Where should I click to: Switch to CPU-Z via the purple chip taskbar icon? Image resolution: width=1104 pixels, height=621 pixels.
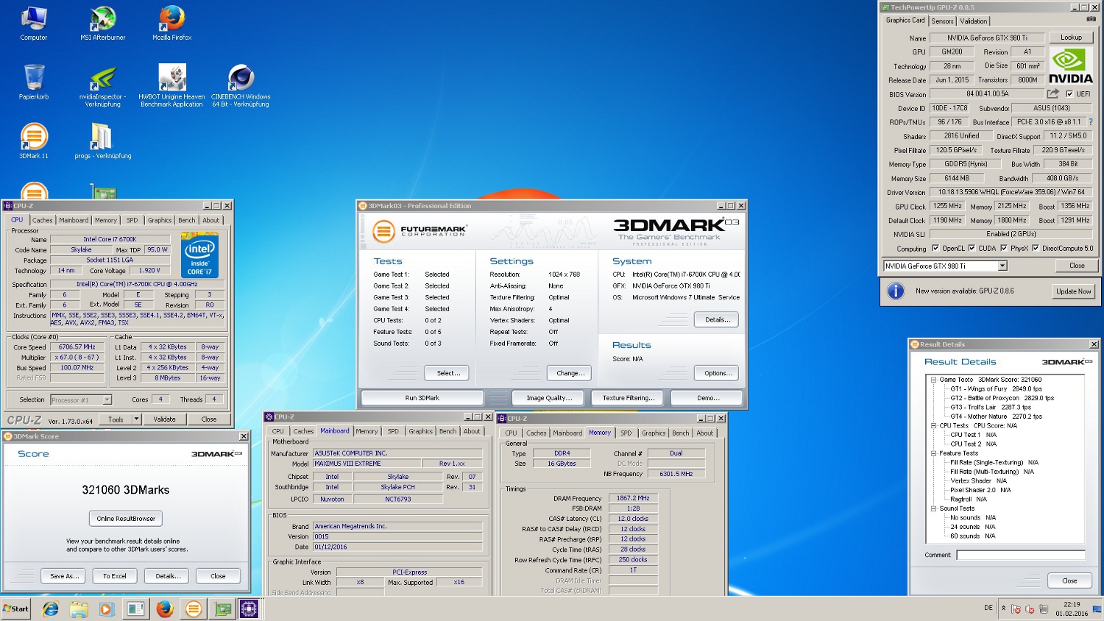tap(249, 608)
